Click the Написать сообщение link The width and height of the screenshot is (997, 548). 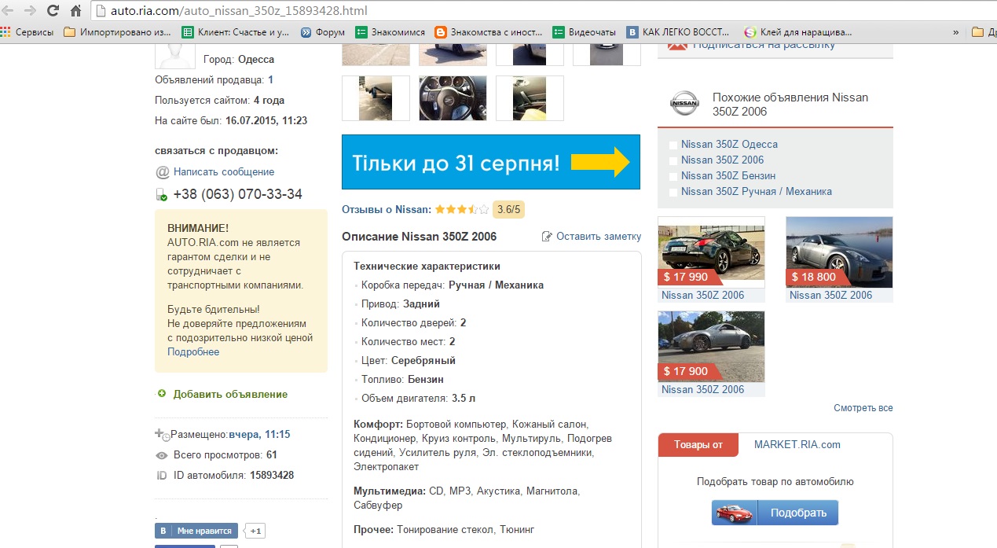(x=224, y=171)
